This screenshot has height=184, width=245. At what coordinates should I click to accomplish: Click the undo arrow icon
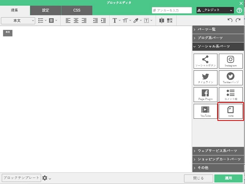[230, 20]
